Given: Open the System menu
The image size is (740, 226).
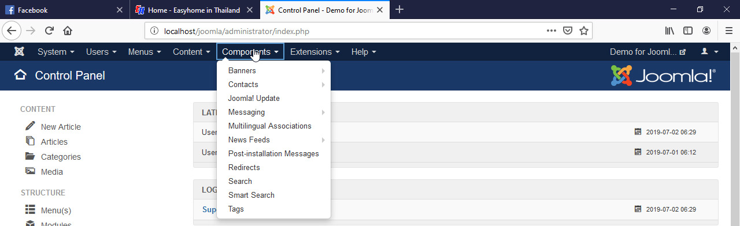Looking at the screenshot, I should [x=56, y=52].
